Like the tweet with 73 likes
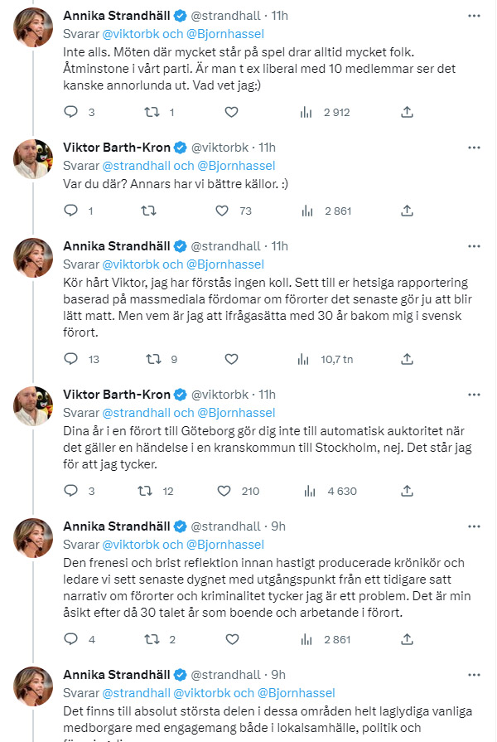The image size is (497, 742). coord(222,211)
